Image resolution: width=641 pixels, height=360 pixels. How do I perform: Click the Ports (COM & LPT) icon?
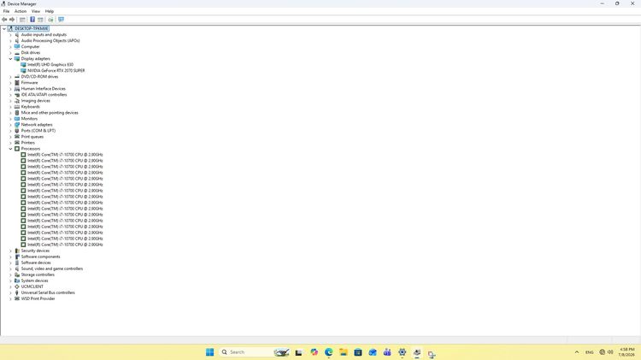tap(17, 131)
